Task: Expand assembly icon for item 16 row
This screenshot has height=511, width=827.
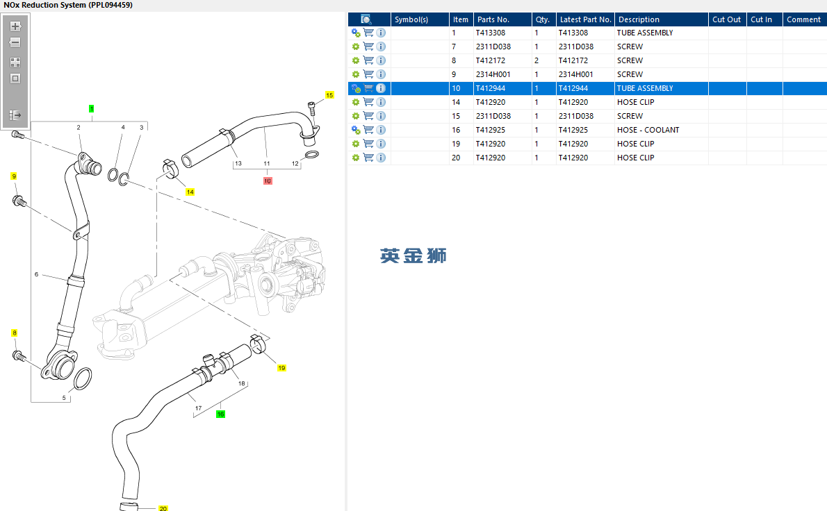Action: click(x=356, y=130)
